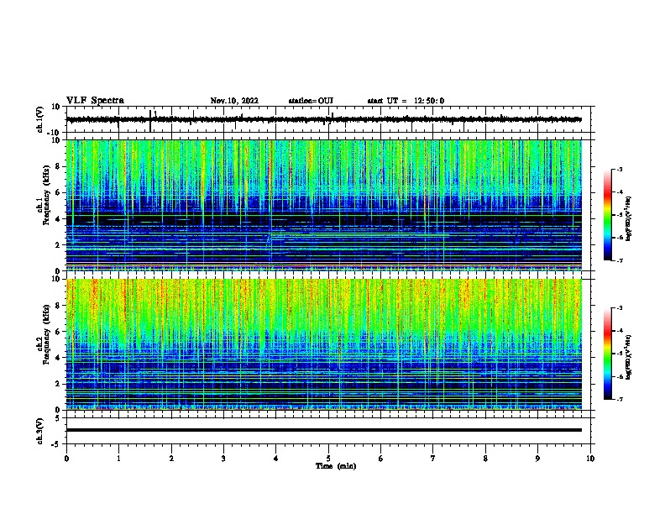Click time axis tick label "9"

tap(537, 459)
